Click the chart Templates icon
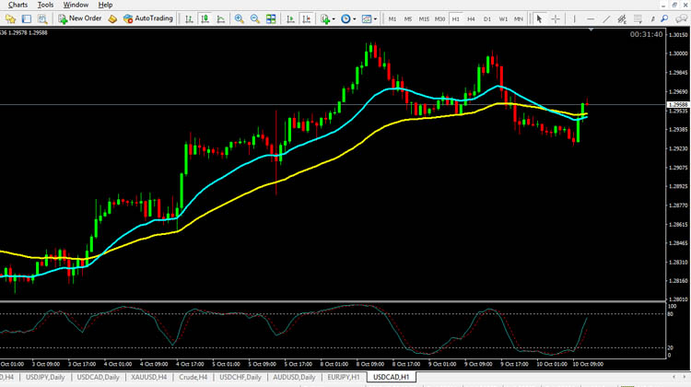The image size is (691, 387). click(367, 19)
